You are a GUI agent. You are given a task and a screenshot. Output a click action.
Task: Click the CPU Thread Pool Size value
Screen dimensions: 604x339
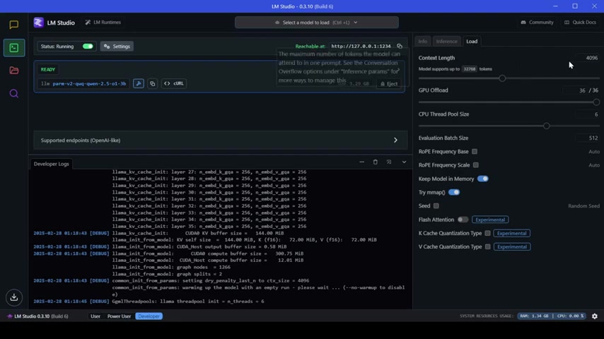(588, 114)
